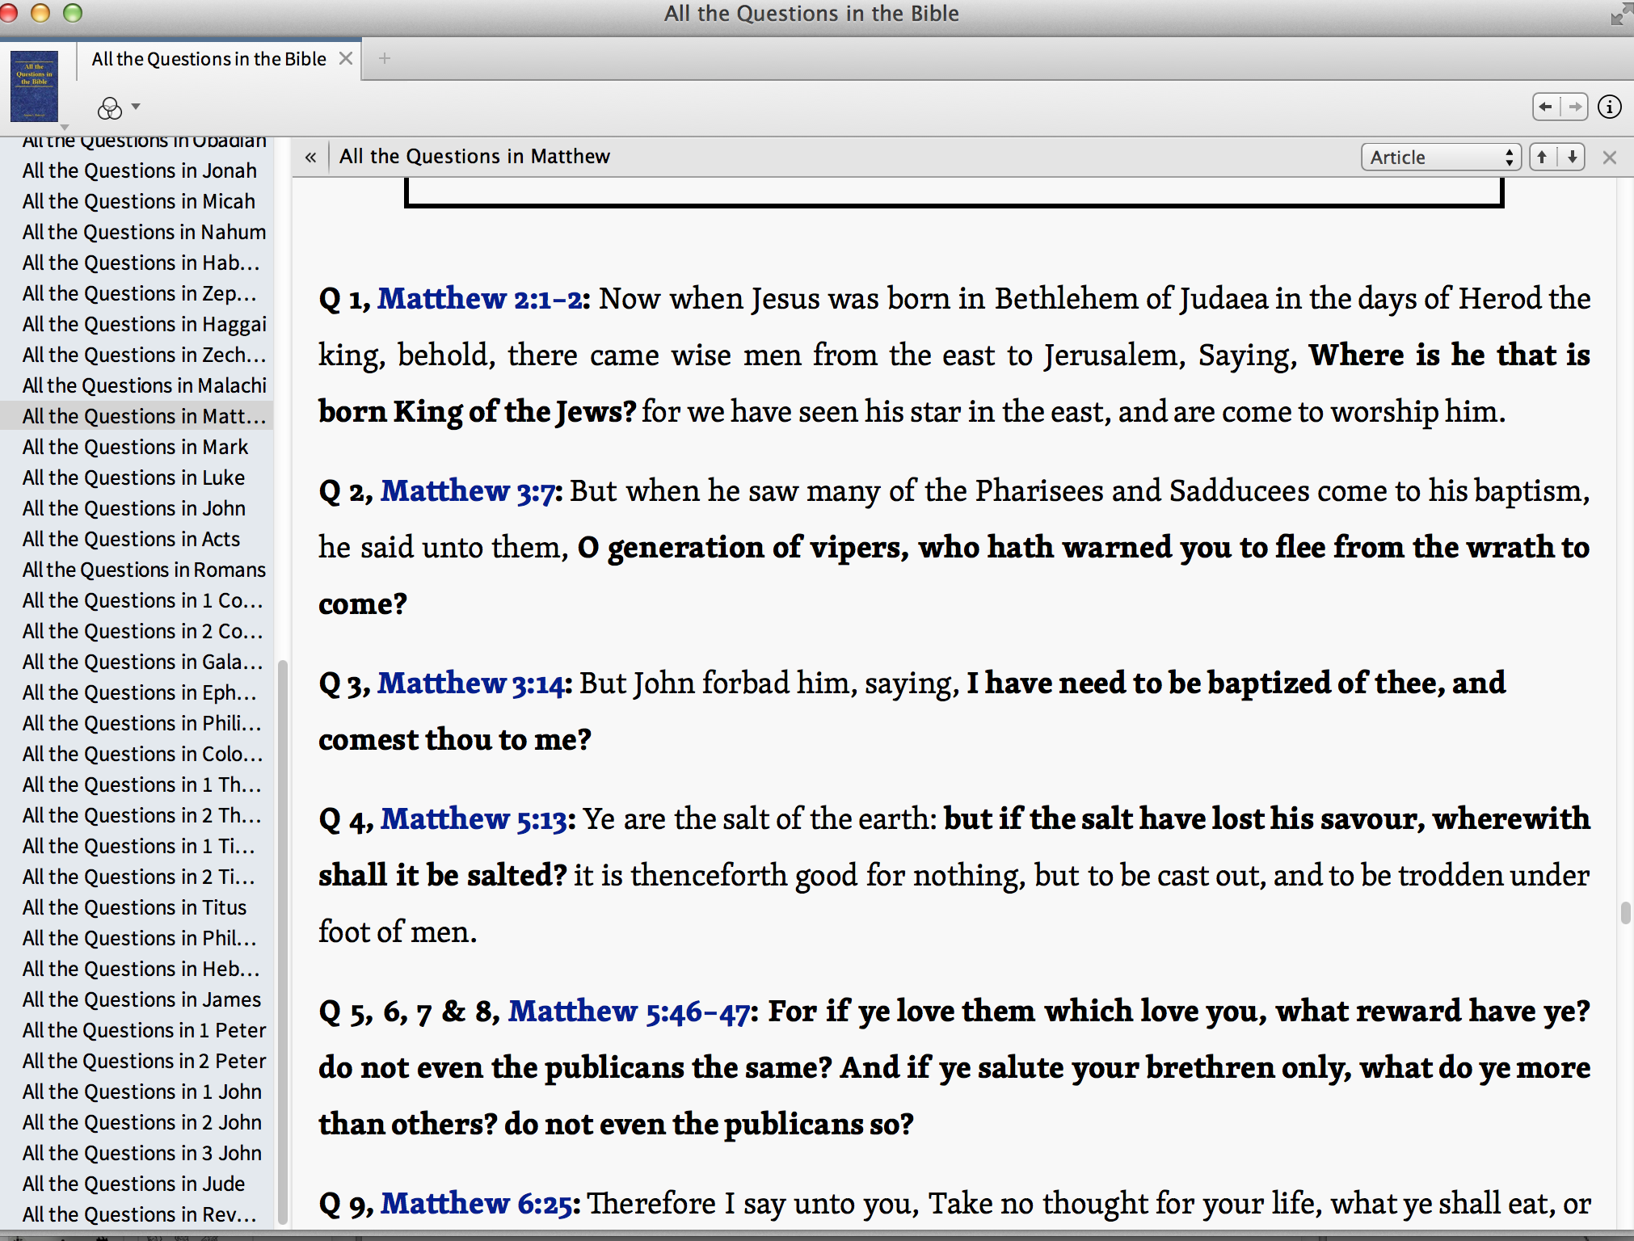This screenshot has height=1241, width=1634.
Task: Select All the Questions in 2 Co... entry
Action: [142, 631]
